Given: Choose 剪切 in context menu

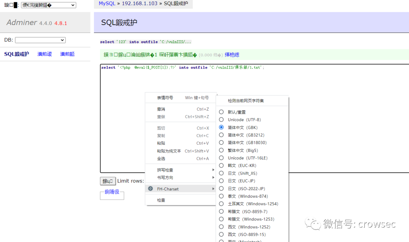Looking at the screenshot, I should (181, 128).
